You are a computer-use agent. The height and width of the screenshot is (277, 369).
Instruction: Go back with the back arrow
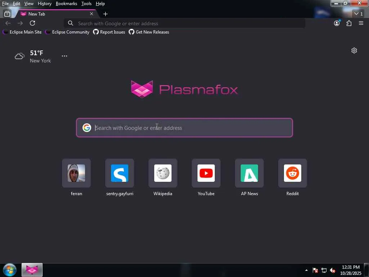tap(8, 23)
